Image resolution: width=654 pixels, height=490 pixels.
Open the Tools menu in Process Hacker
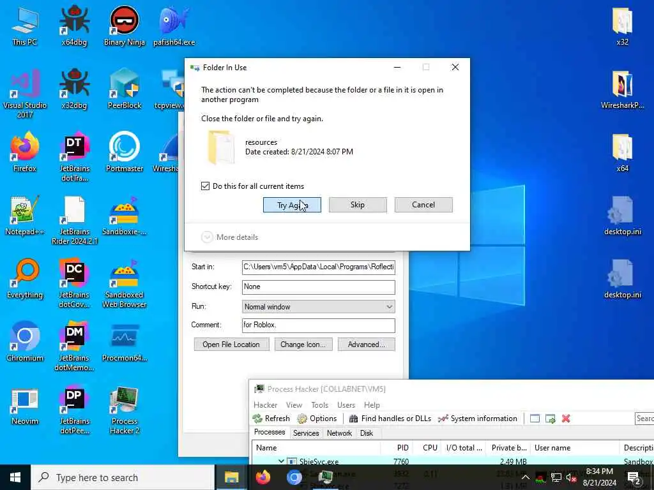319,405
